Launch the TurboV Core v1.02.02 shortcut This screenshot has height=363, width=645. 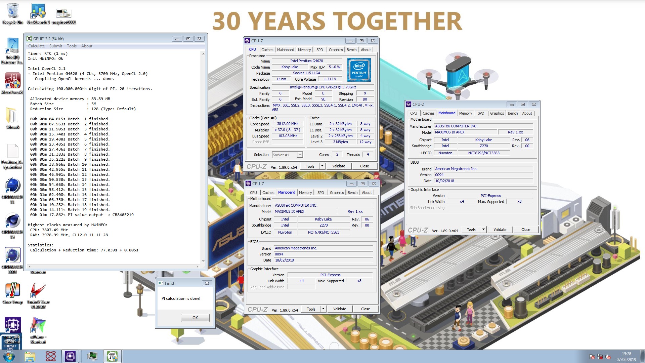pyautogui.click(x=38, y=295)
